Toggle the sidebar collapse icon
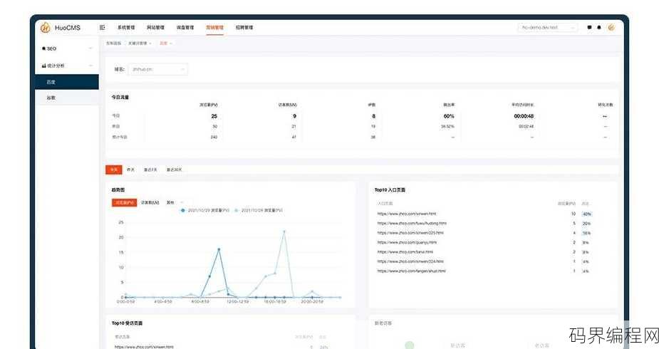 [102, 27]
